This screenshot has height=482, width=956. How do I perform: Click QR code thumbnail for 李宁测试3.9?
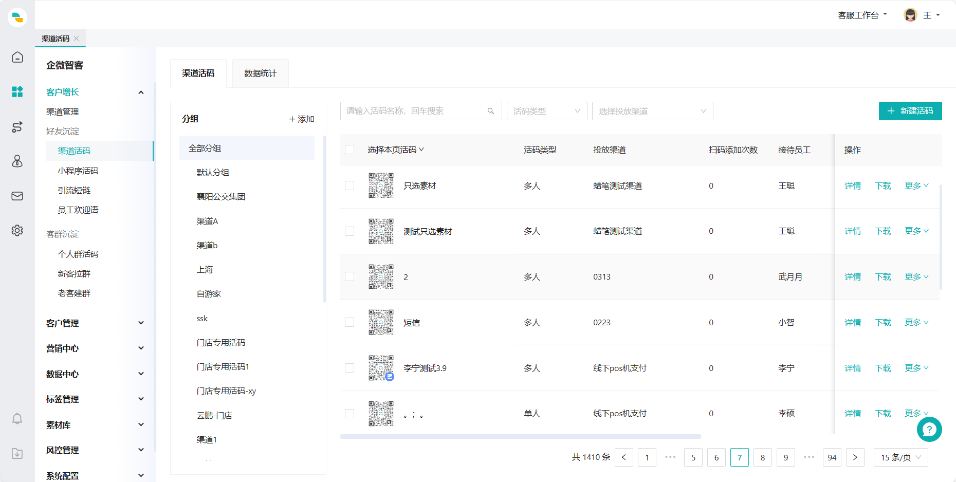click(381, 368)
